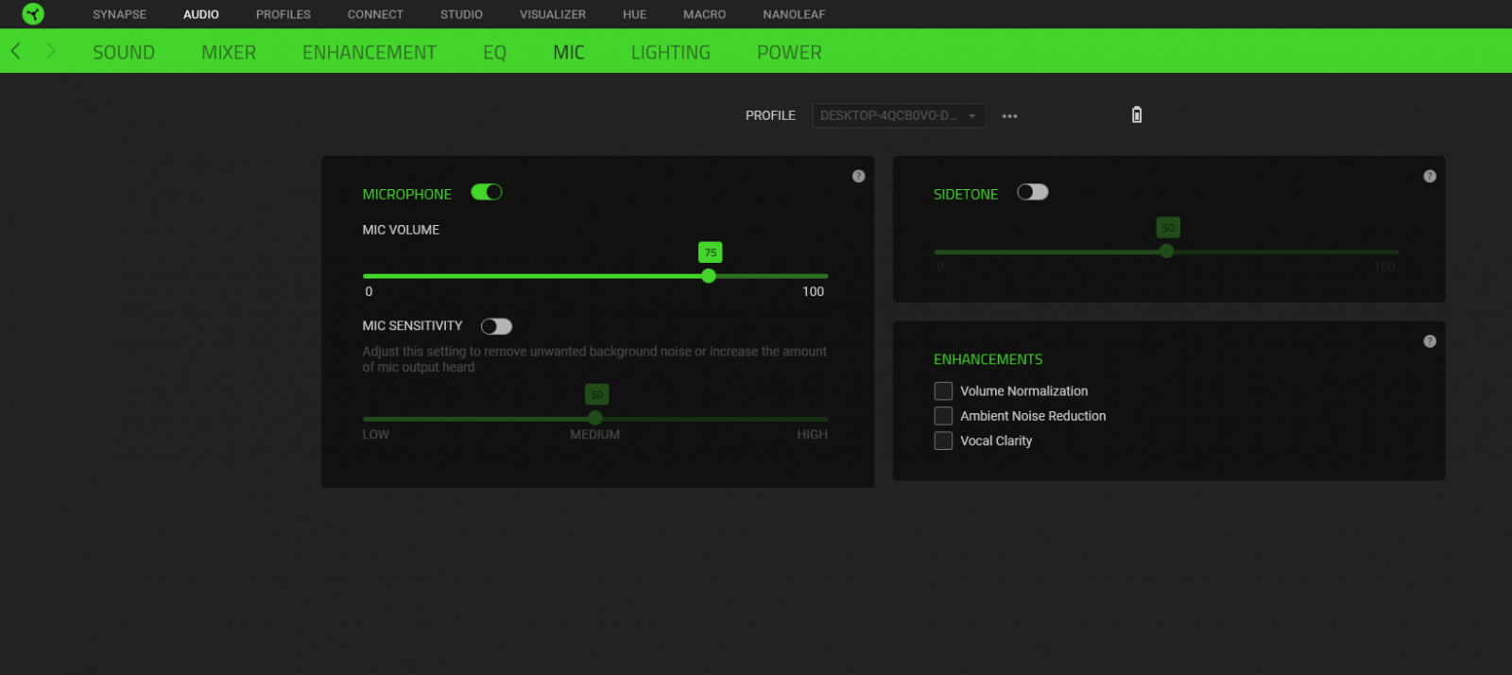
Task: Enable the Mic Sensitivity toggle
Action: (x=496, y=326)
